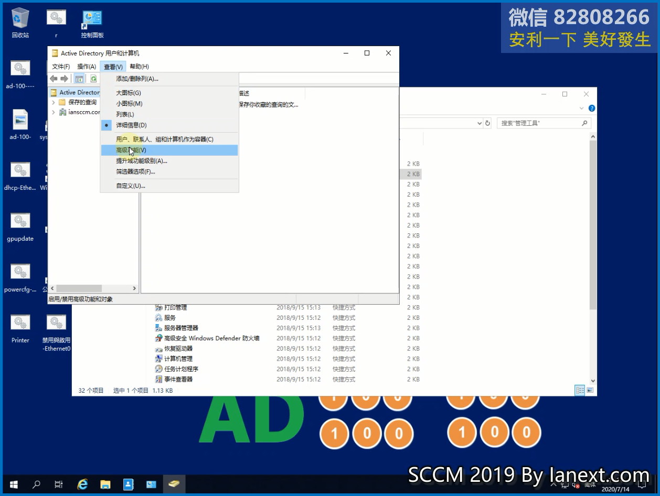Select the 禁用與啟用-Ethernet0 desktop icon
This screenshot has height=496, width=660.
pos(56,332)
